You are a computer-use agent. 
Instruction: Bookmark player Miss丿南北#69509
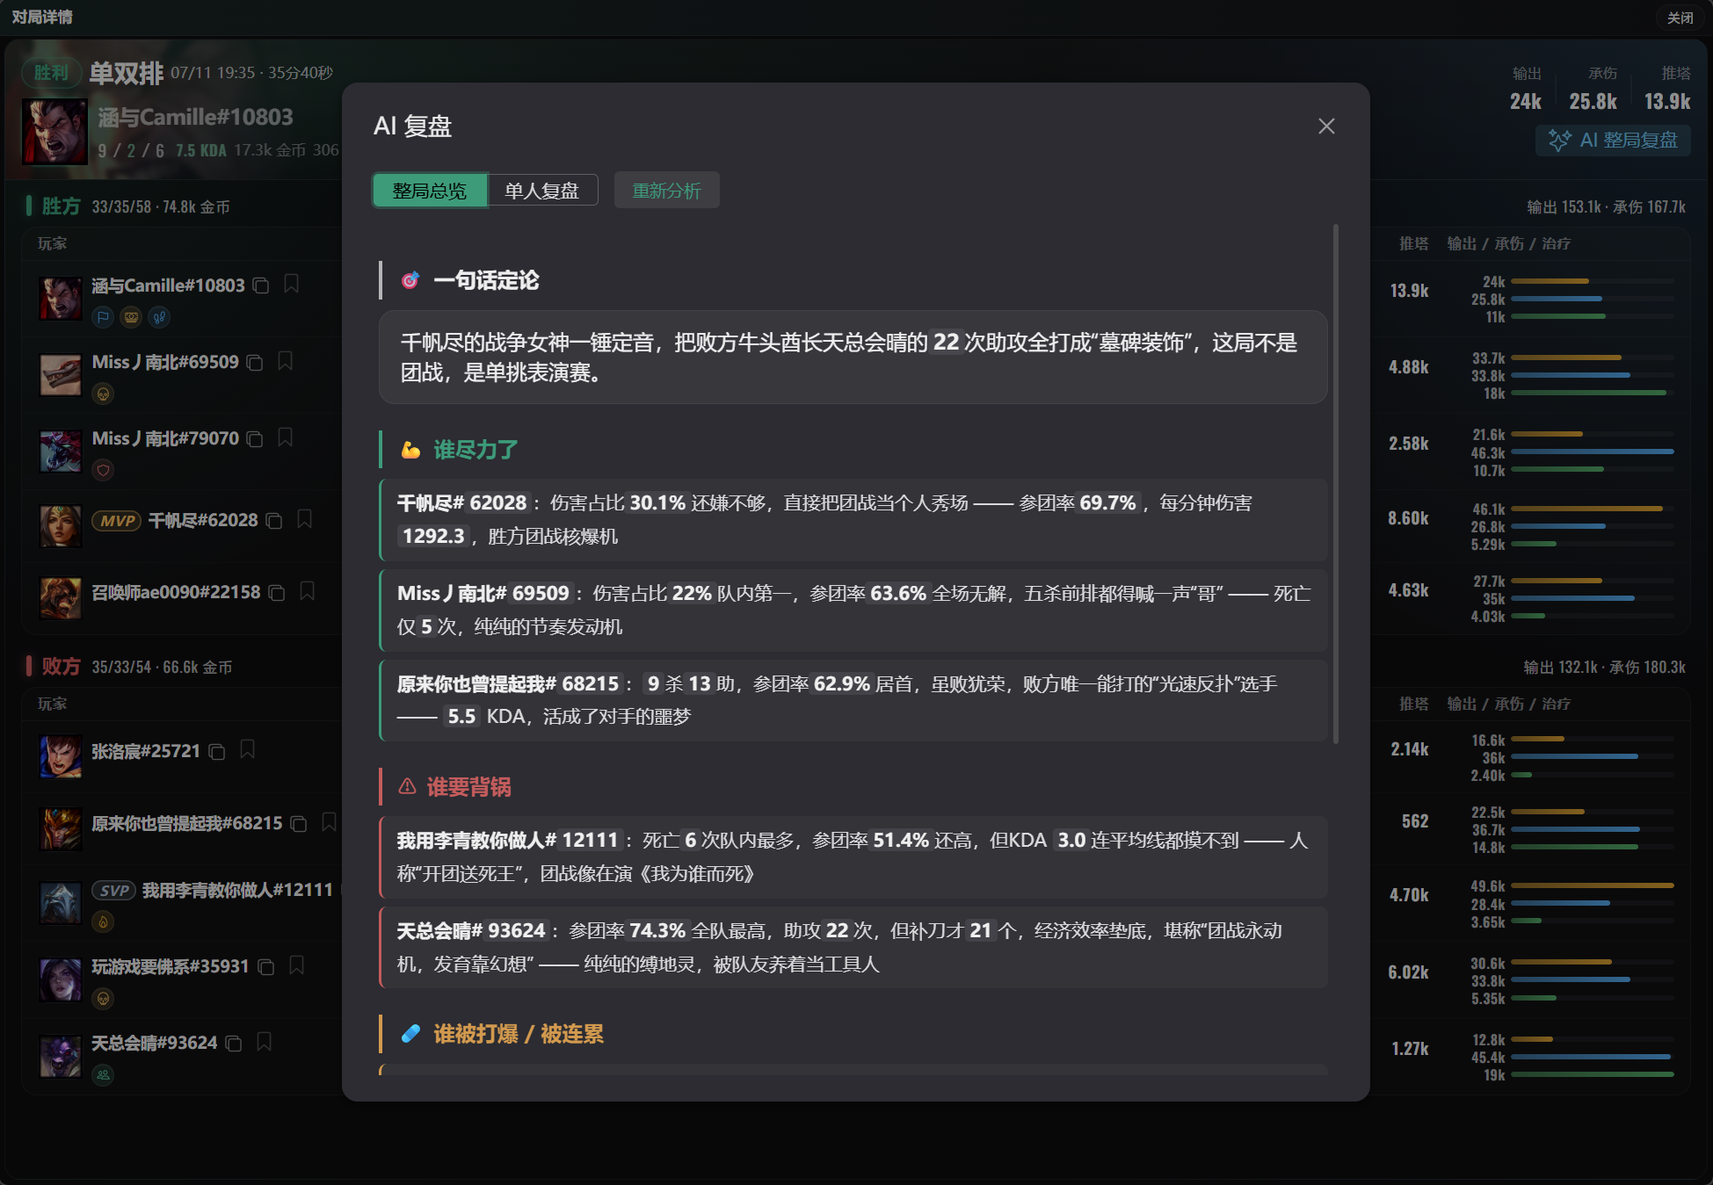pyautogui.click(x=286, y=360)
